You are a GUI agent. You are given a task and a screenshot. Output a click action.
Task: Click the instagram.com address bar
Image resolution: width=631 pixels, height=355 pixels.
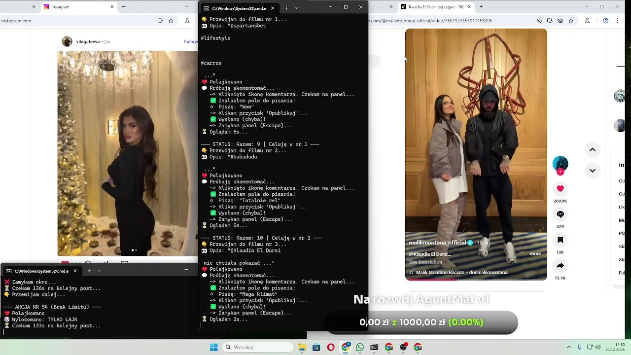pyautogui.click(x=16, y=21)
